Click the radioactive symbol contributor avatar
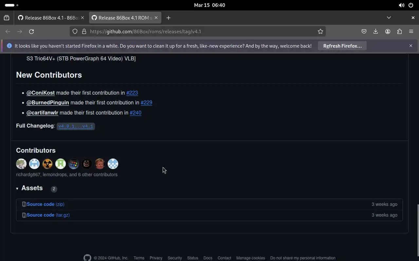 pyautogui.click(x=47, y=164)
